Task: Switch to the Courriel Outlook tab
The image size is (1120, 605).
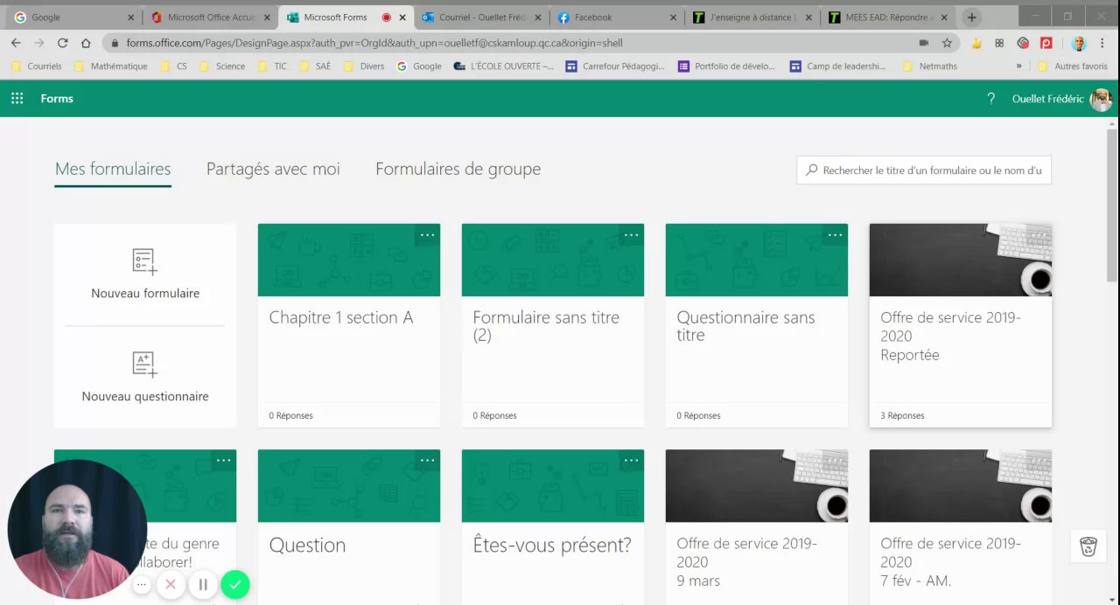Action: (481, 17)
